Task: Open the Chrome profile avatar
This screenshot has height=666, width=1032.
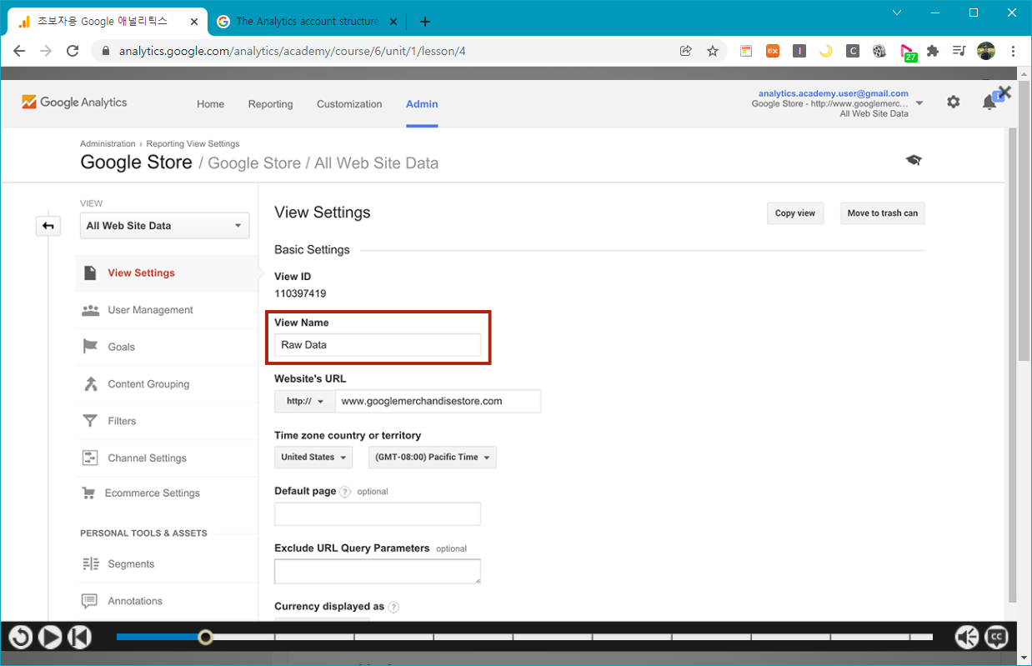Action: click(x=986, y=51)
